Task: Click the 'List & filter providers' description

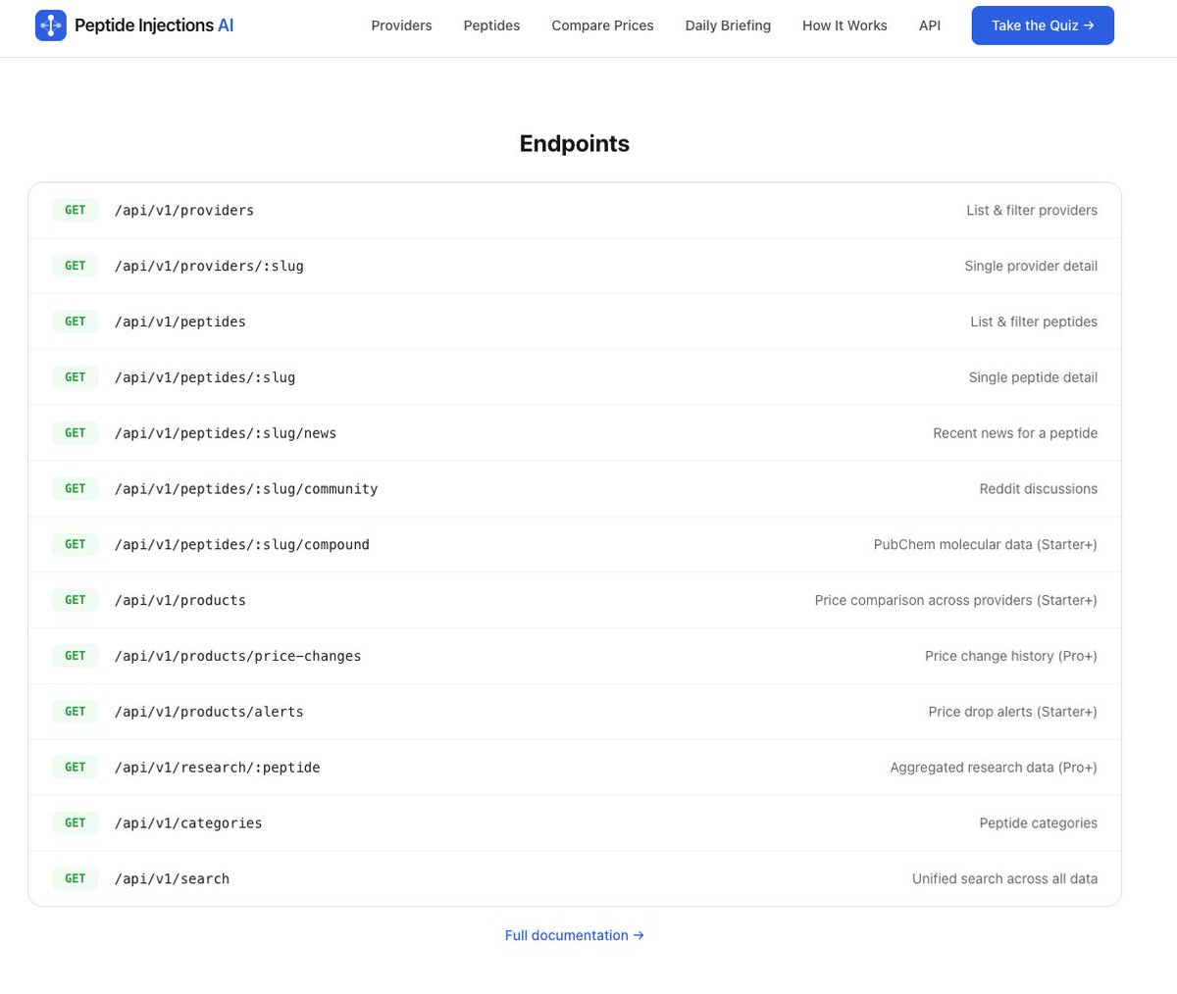Action: coord(1032,210)
